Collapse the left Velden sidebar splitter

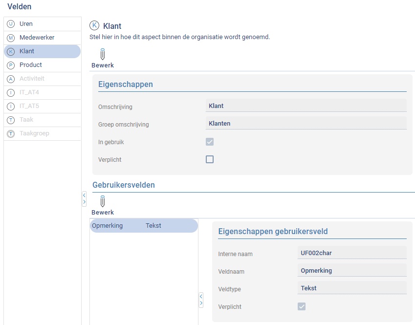click(x=84, y=198)
